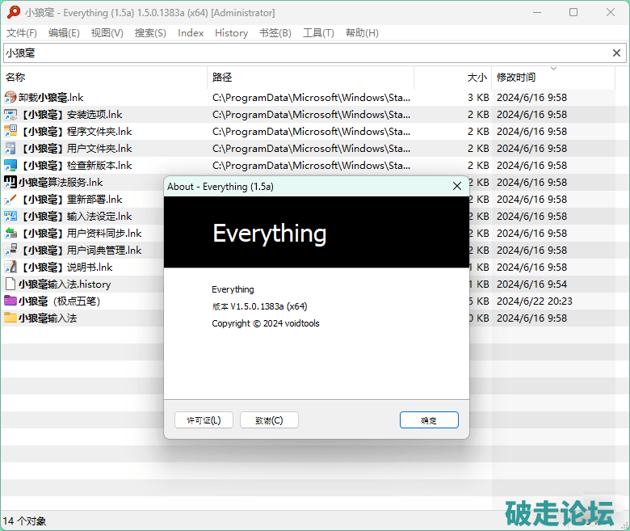Open the History menu
This screenshot has width=630, height=531.
[x=231, y=33]
